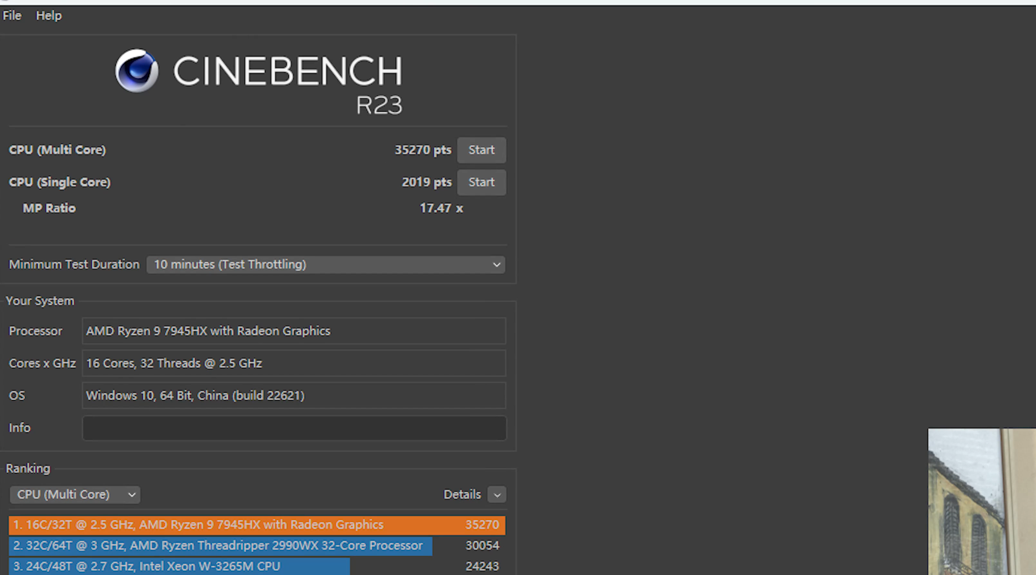Select the Xeon W-3265M ranking row
The image size is (1036, 575).
coord(257,566)
